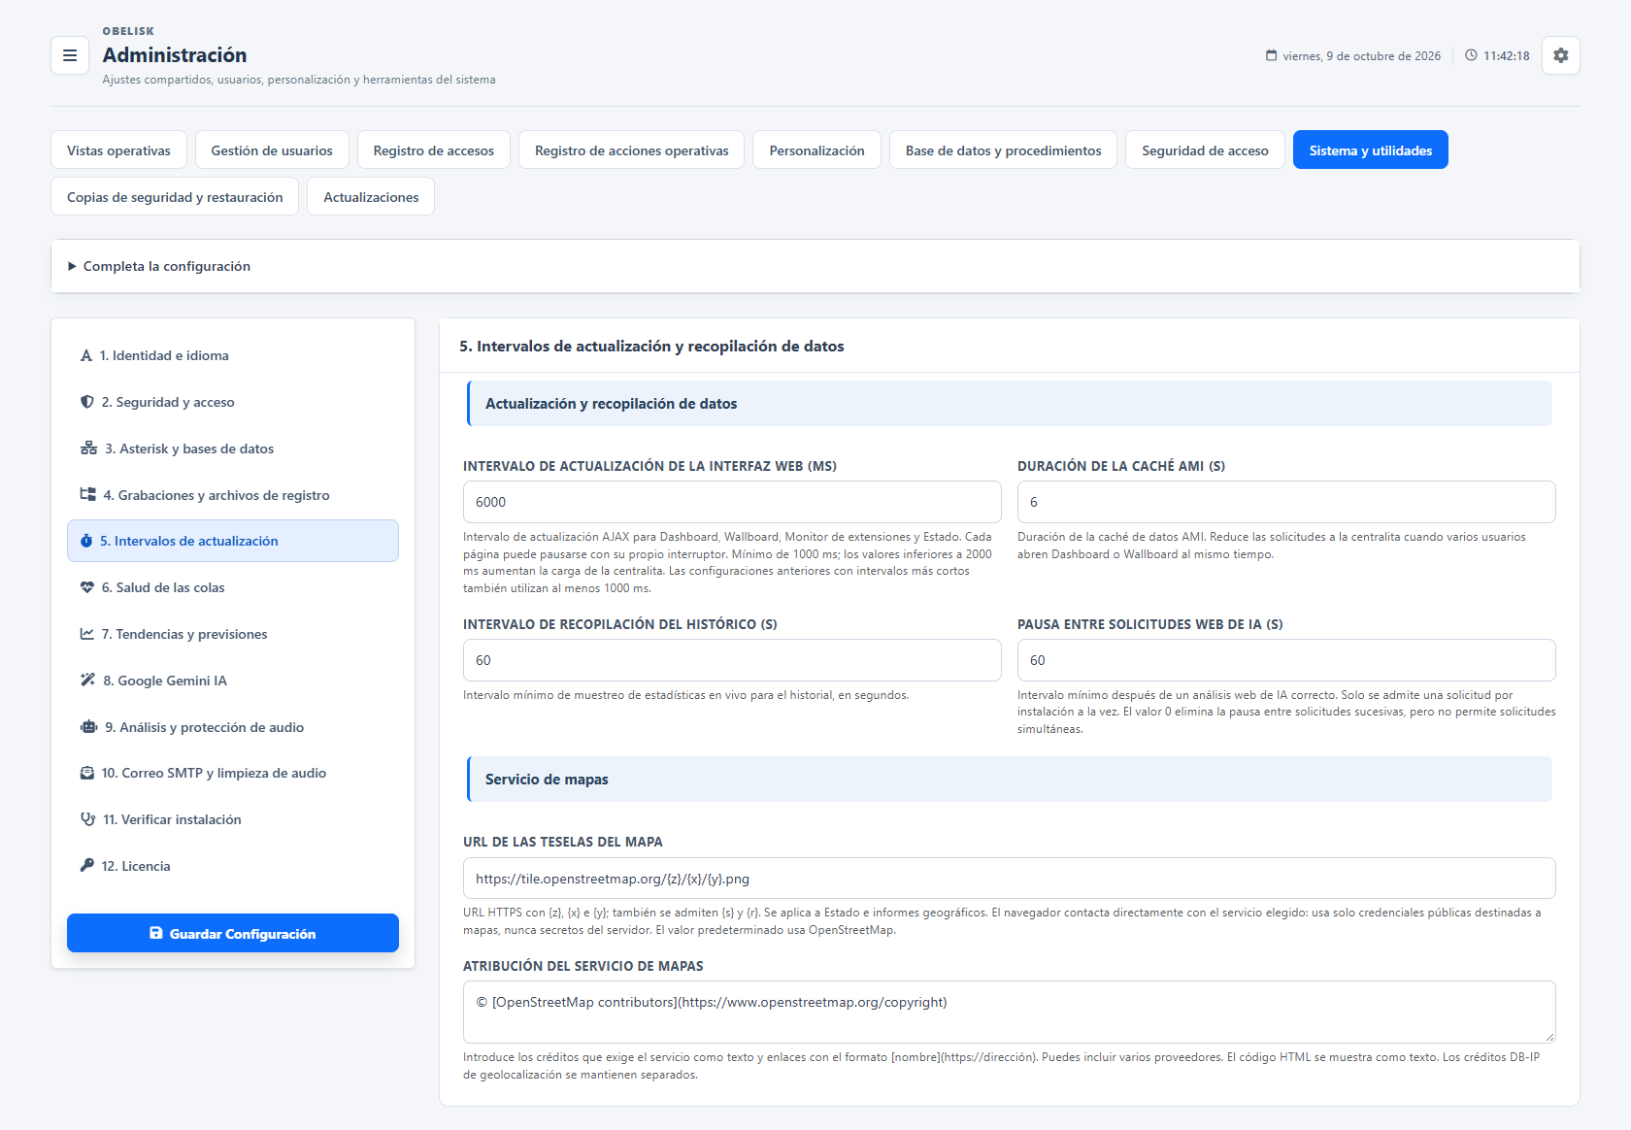The image size is (1631, 1130).
Task: Click the time display 11:42:18
Action: coord(1507,56)
